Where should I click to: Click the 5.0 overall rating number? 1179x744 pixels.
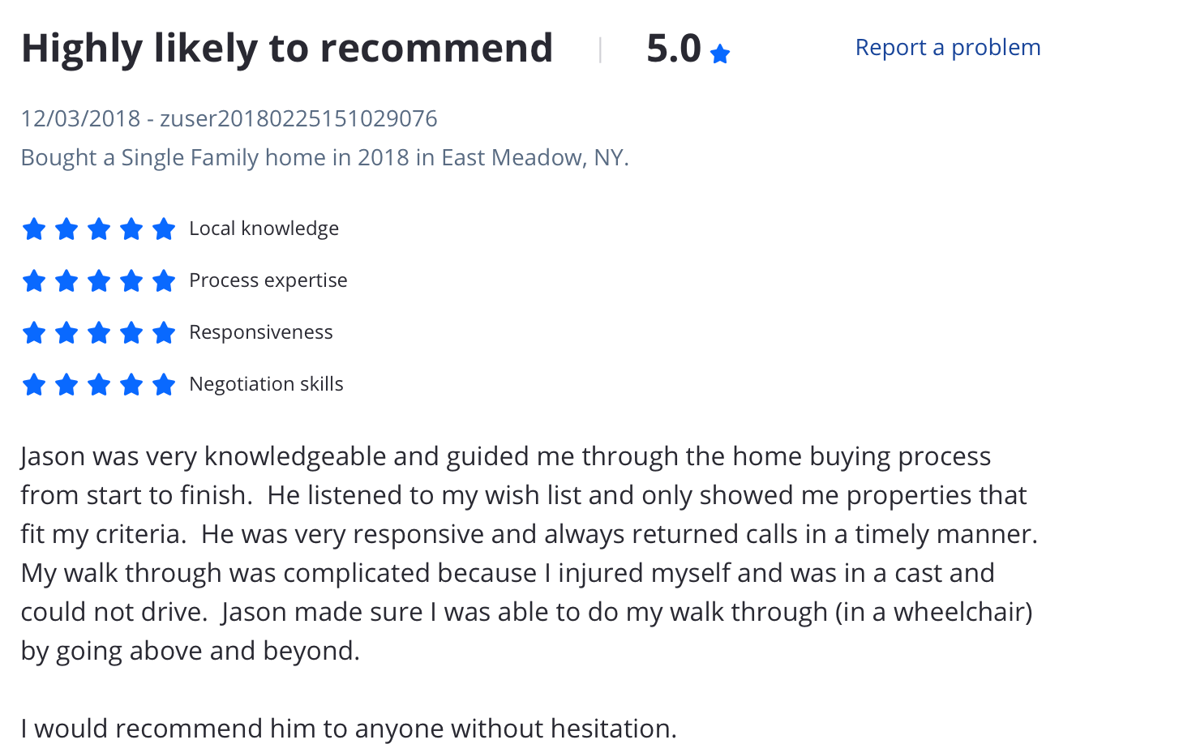pos(673,49)
